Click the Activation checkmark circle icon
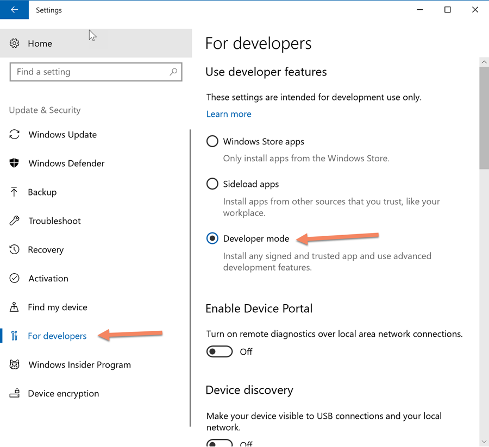This screenshot has height=447, width=489. coord(15,279)
